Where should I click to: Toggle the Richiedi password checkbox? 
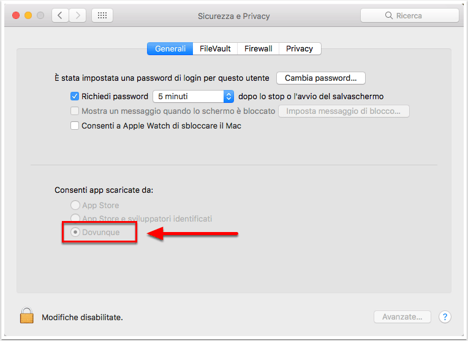pyautogui.click(x=75, y=96)
